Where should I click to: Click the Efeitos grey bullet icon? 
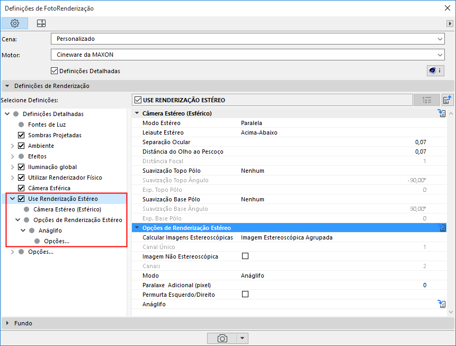(x=21, y=156)
